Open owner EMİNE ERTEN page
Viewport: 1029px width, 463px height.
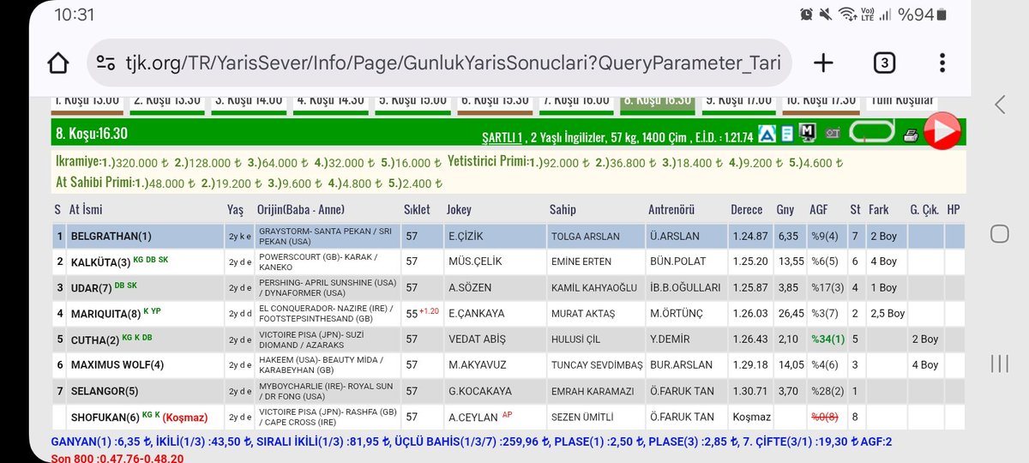pyautogui.click(x=580, y=262)
